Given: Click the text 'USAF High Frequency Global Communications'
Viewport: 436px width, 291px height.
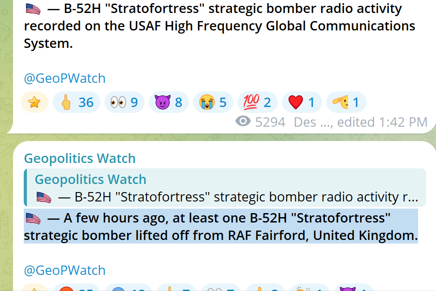Looking at the screenshot, I should 272,26.
